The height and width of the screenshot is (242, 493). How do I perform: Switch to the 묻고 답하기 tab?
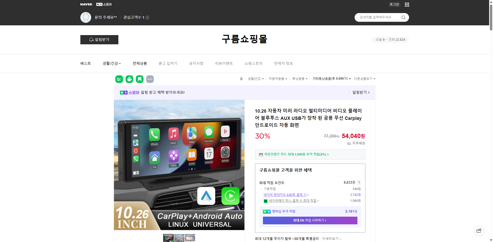point(168,63)
